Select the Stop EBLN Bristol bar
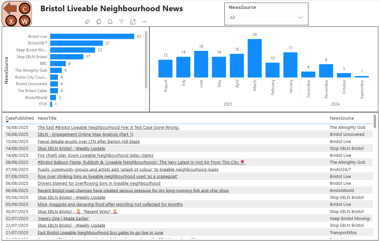 click(67, 57)
